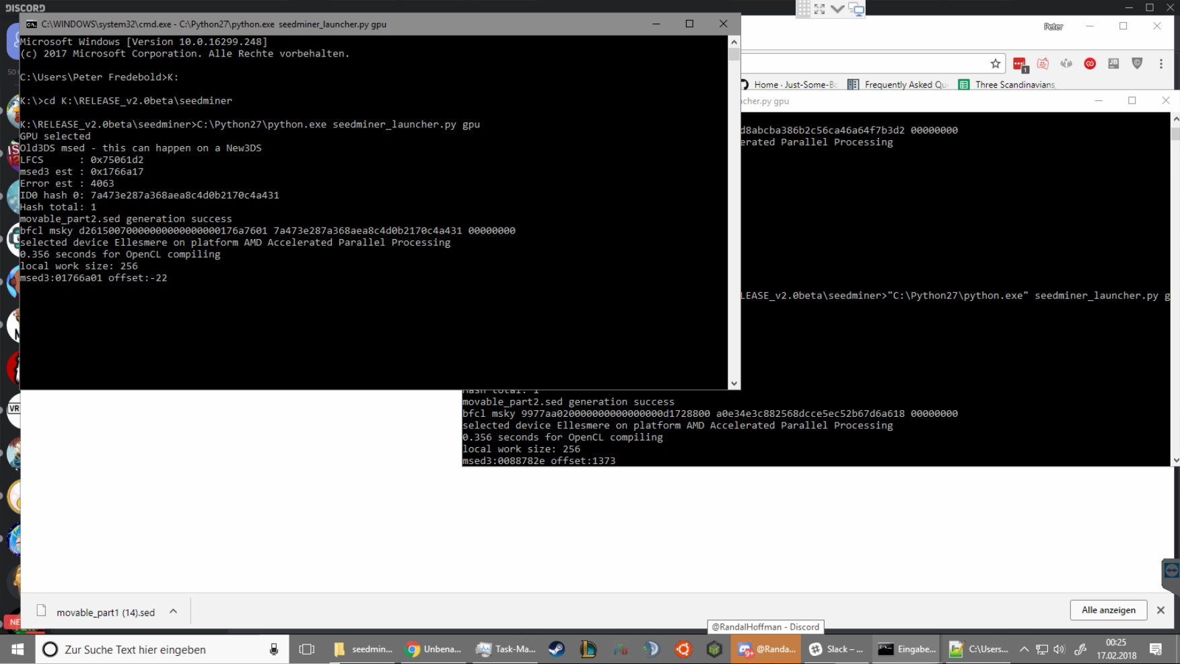This screenshot has width=1180, height=664.
Task: Expand options for movable_part1 (14).sed download
Action: pyautogui.click(x=173, y=611)
